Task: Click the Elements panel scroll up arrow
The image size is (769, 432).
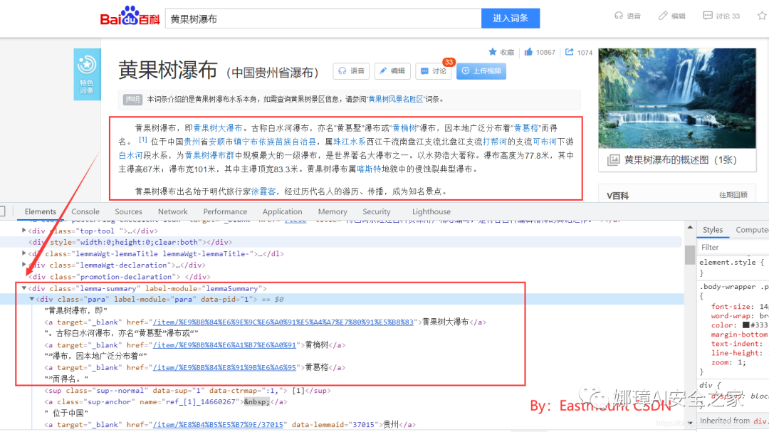Action: click(x=690, y=227)
